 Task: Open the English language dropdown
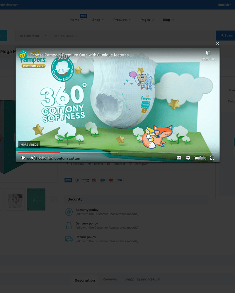(x=225, y=5)
